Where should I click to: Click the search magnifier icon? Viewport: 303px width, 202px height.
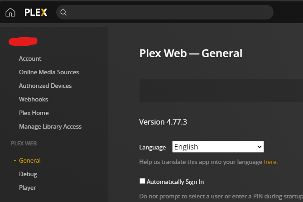pos(64,13)
